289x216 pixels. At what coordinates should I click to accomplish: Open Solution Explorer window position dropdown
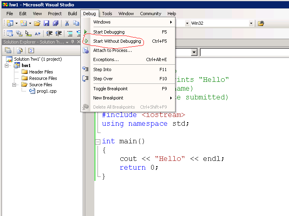[67, 42]
